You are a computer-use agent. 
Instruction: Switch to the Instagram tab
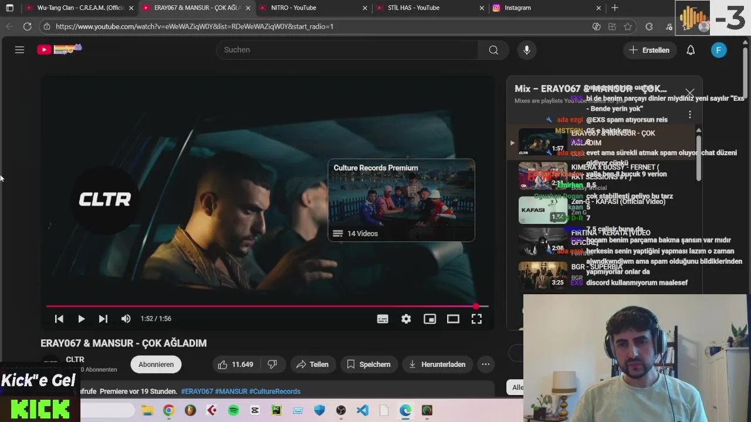point(547,8)
